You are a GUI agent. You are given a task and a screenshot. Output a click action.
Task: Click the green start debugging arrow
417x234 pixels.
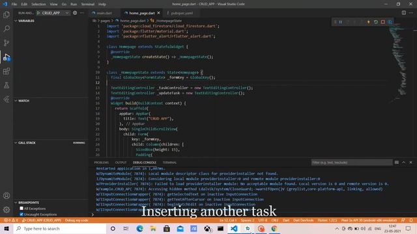click(x=38, y=13)
